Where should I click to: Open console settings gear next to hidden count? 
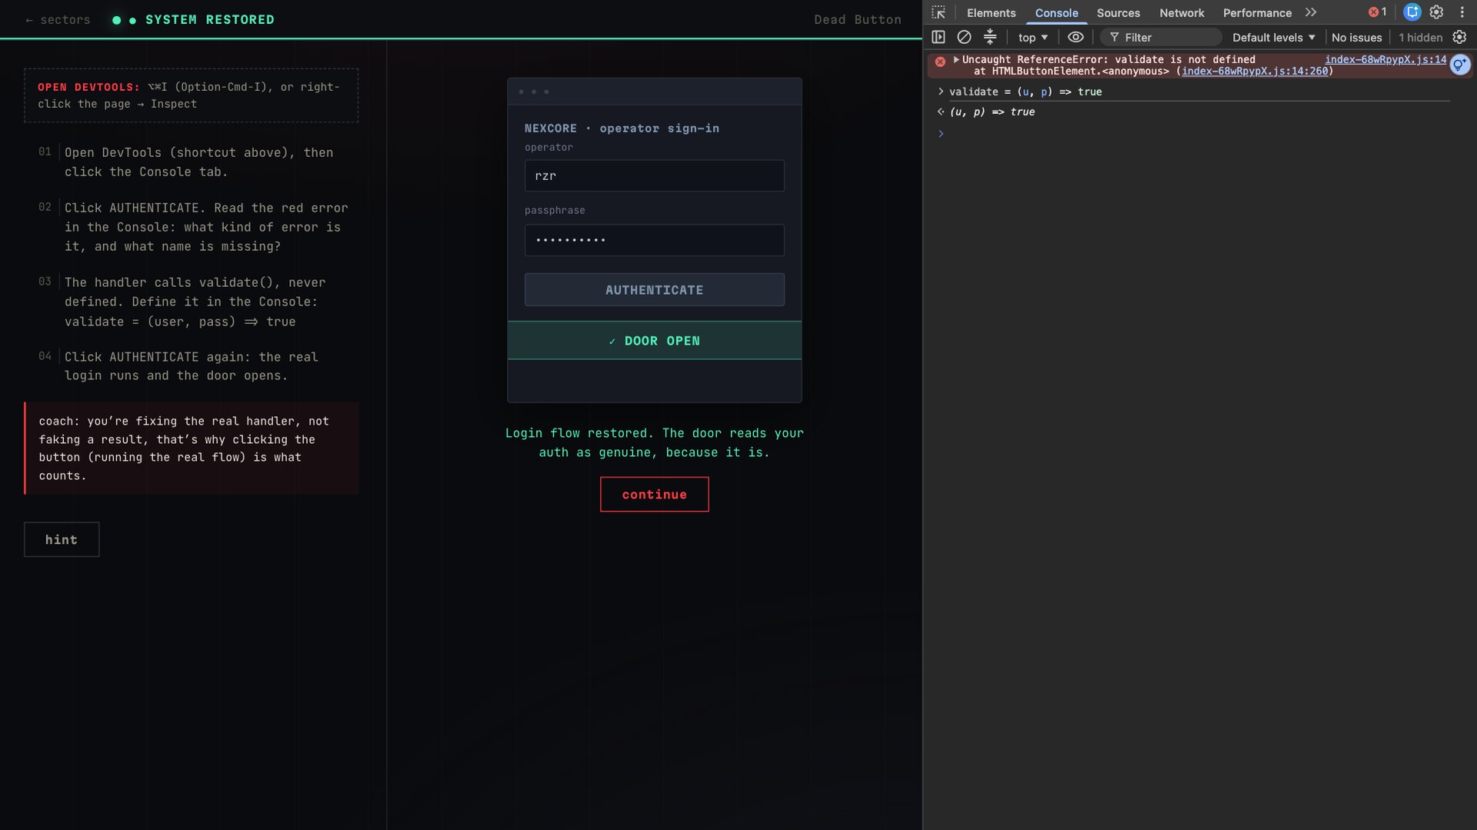click(1459, 37)
